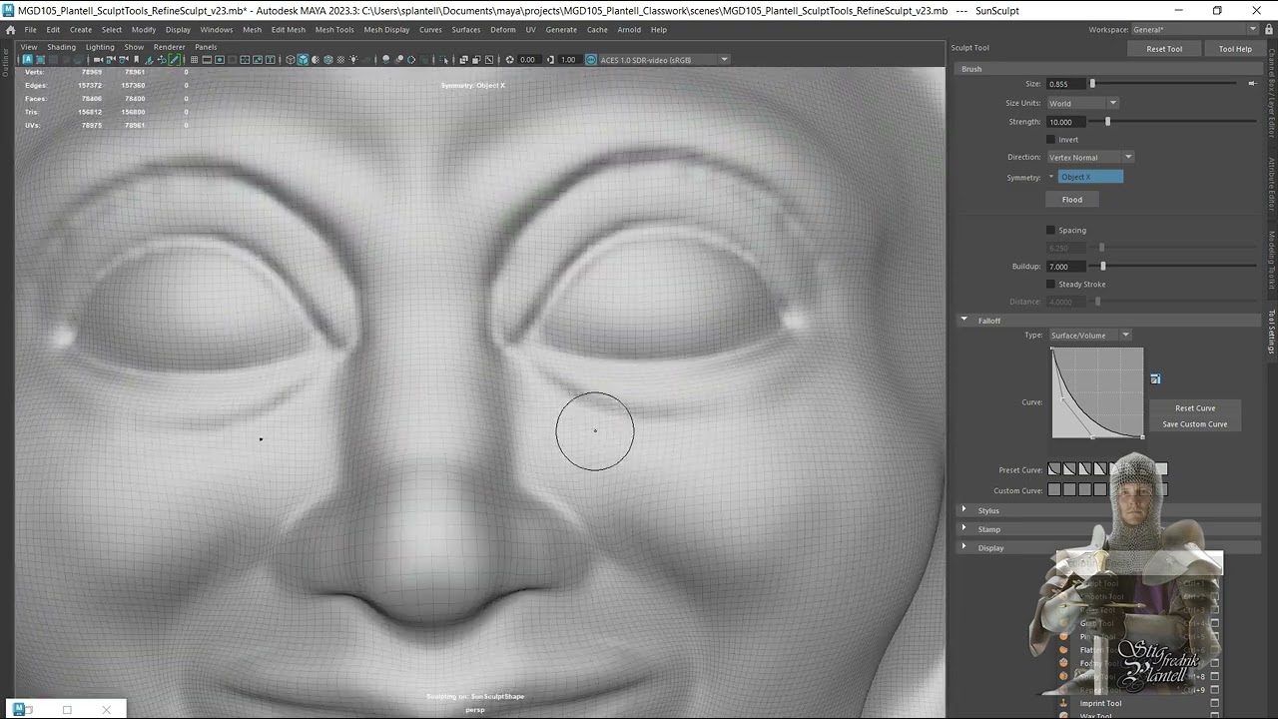
Task: Click the Imprint Tool option box
Action: click(x=1214, y=703)
